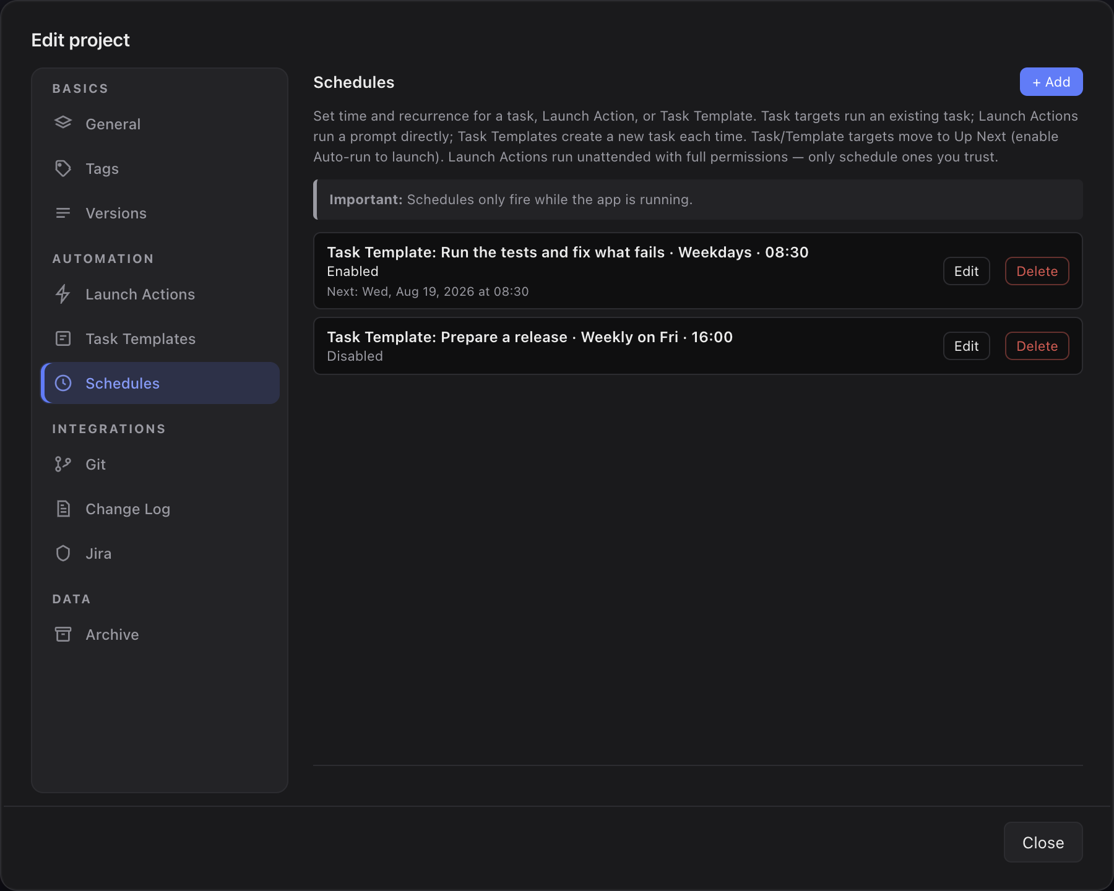
Task: Click the Task Templates icon
Action: coord(63,338)
